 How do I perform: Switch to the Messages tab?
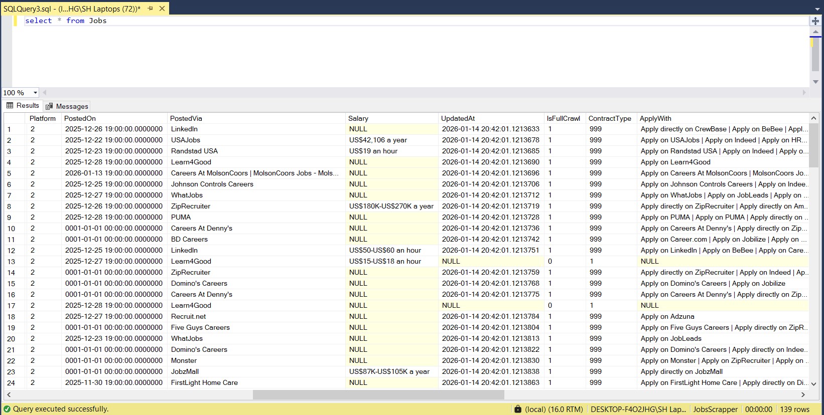67,106
